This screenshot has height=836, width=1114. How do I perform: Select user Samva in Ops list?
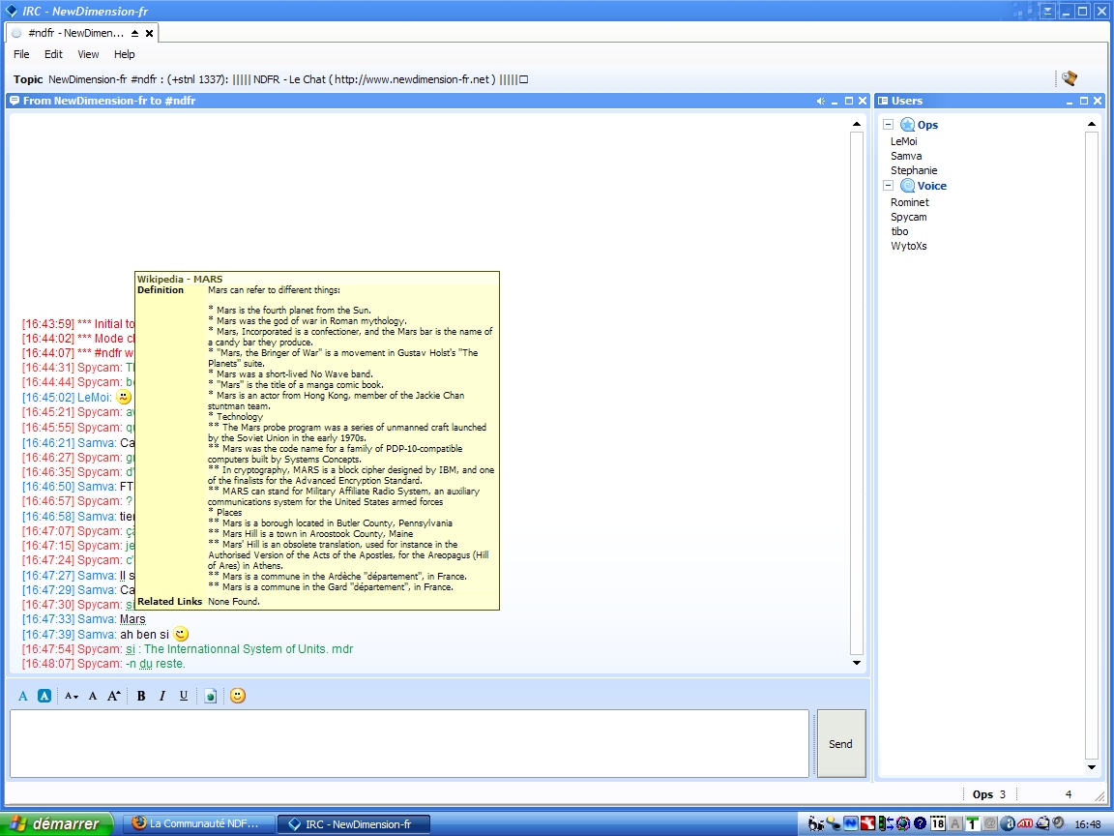[906, 156]
